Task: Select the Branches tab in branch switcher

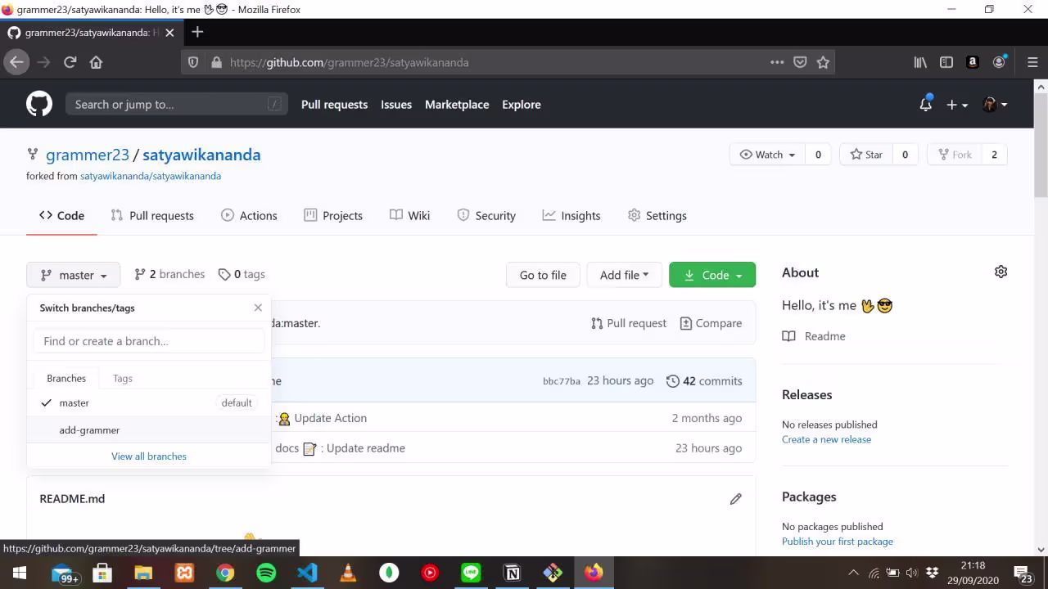Action: pyautogui.click(x=66, y=378)
